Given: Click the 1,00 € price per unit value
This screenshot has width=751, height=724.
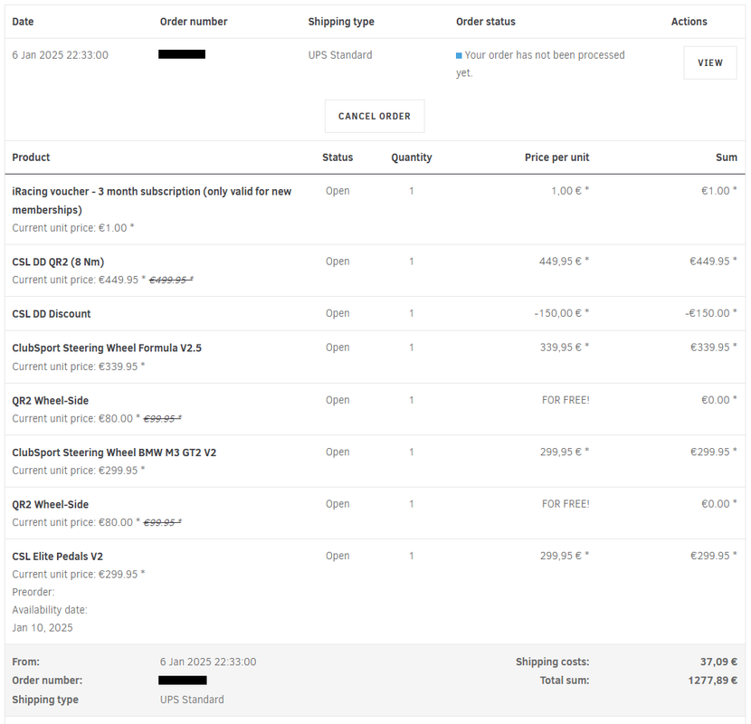Looking at the screenshot, I should click(570, 191).
